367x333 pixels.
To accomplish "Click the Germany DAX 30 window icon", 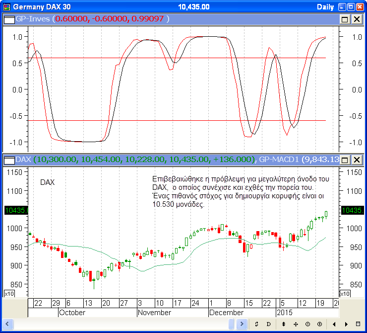I will coord(7,7).
